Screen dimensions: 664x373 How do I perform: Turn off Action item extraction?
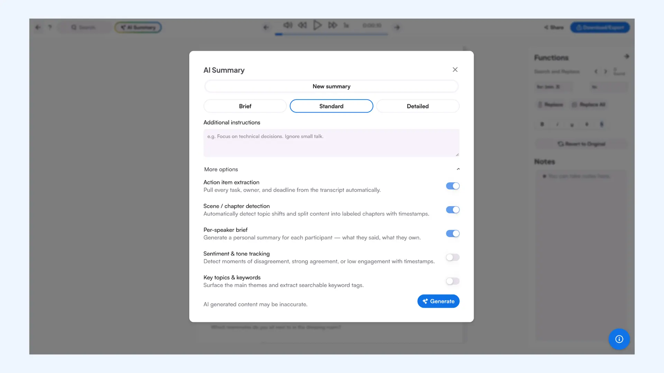point(453,186)
